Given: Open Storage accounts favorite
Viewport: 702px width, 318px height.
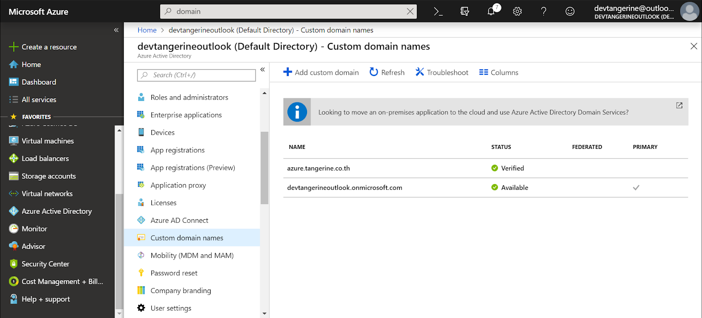Looking at the screenshot, I should coord(42,176).
